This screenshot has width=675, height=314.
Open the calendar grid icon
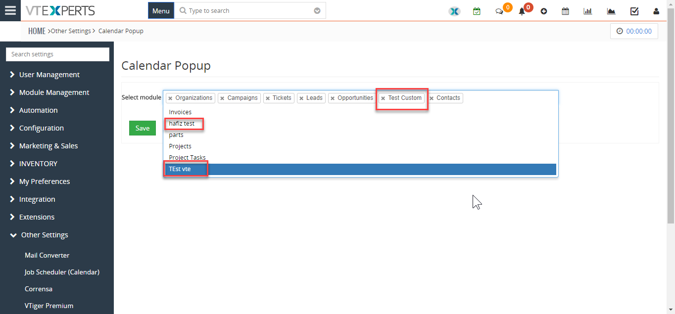(565, 11)
